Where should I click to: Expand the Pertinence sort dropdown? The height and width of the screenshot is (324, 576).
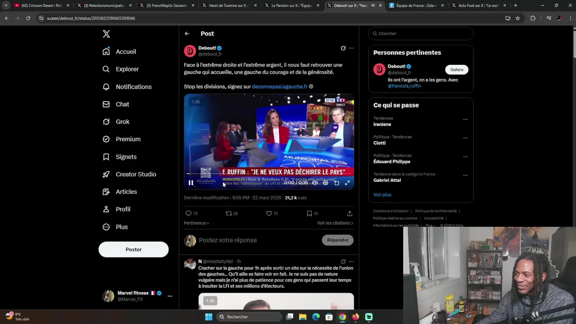197,223
